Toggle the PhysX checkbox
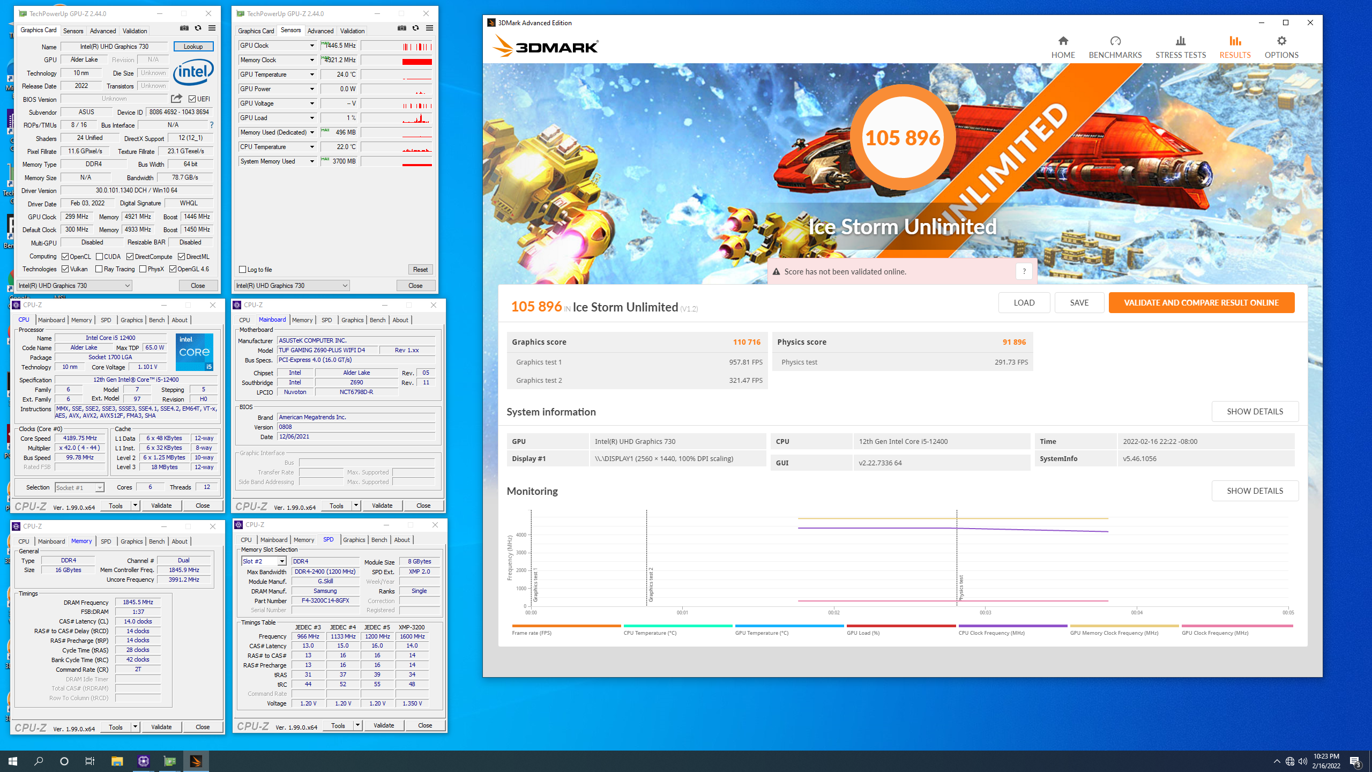The width and height of the screenshot is (1372, 772). (143, 269)
